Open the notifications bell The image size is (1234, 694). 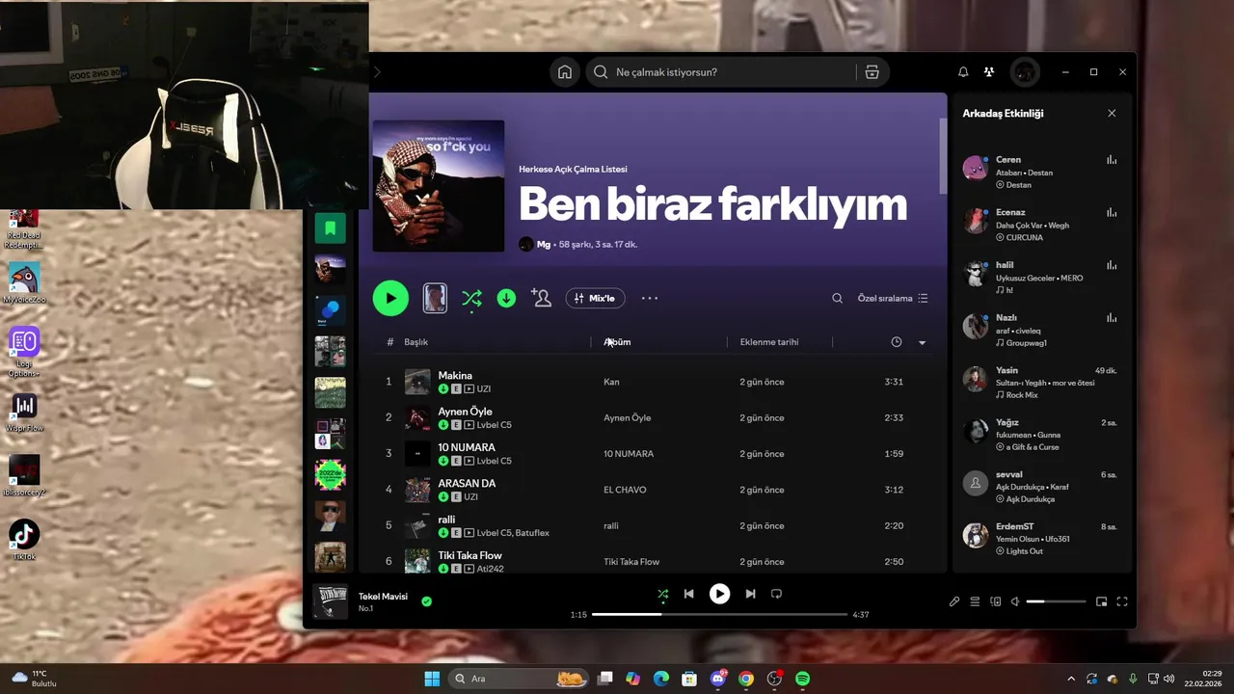[x=963, y=72]
